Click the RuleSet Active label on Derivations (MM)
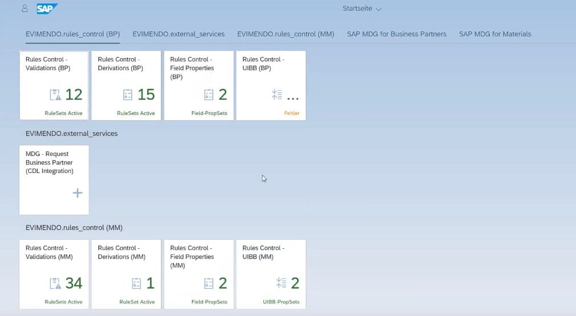 click(137, 302)
